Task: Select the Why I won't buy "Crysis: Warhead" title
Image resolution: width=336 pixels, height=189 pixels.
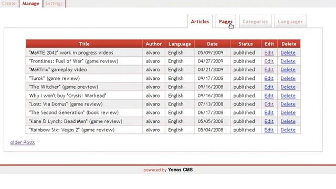Action: click(68, 96)
